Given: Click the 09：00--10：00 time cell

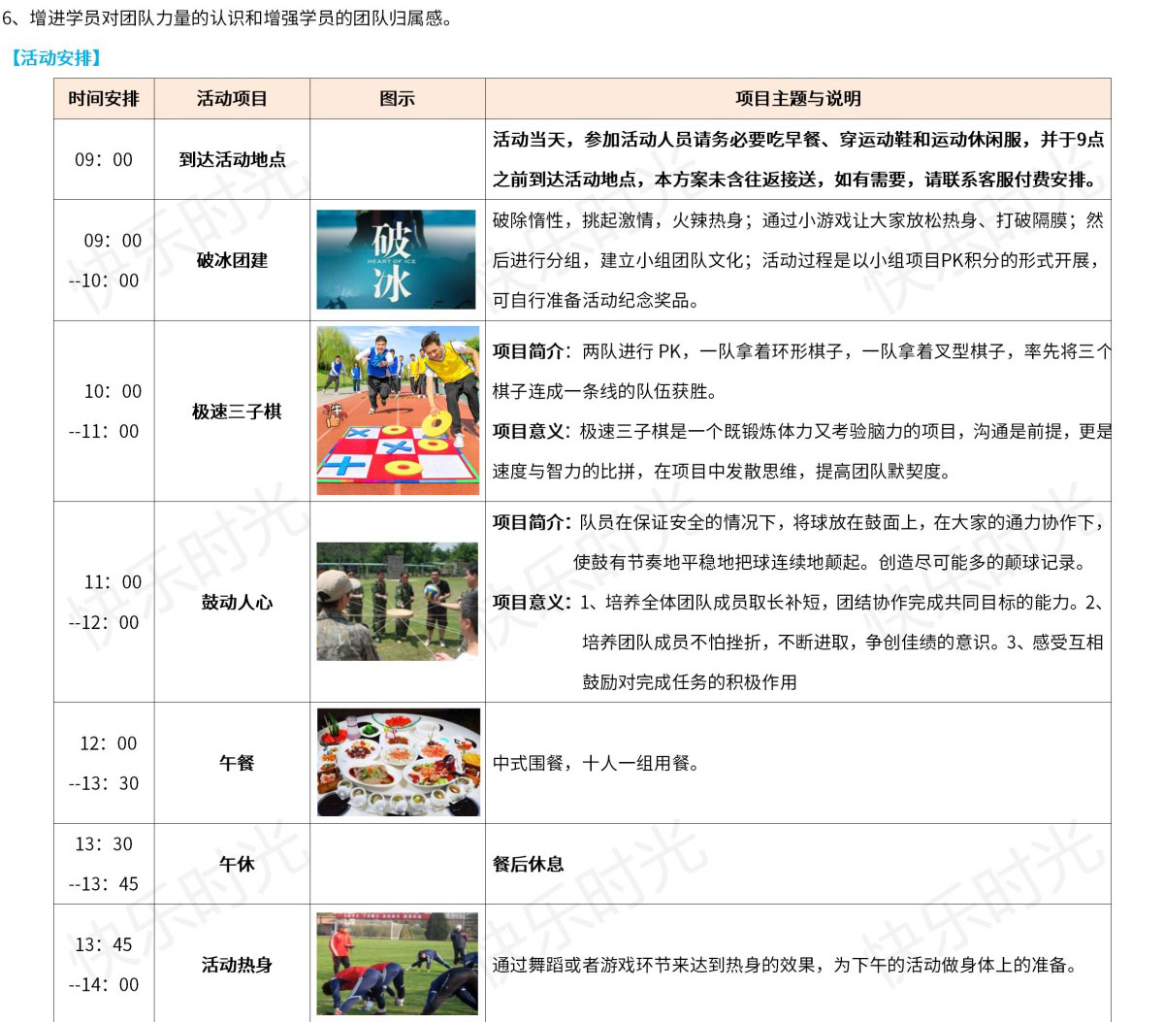Looking at the screenshot, I should tap(104, 260).
